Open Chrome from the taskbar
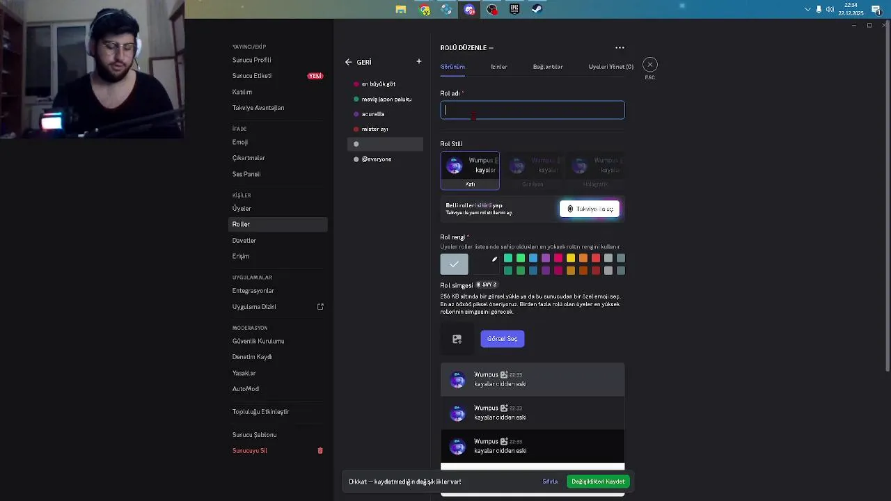This screenshot has height=501, width=891. click(x=425, y=9)
